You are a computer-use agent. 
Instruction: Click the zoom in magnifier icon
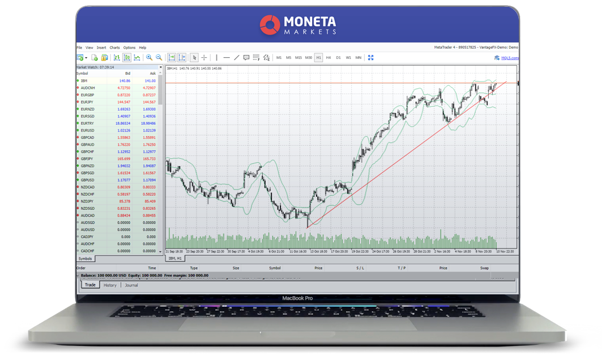pos(149,58)
